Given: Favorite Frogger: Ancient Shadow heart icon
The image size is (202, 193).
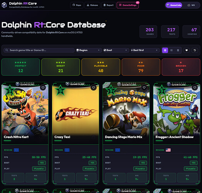Looking at the screenshot, I should pos(195,88).
